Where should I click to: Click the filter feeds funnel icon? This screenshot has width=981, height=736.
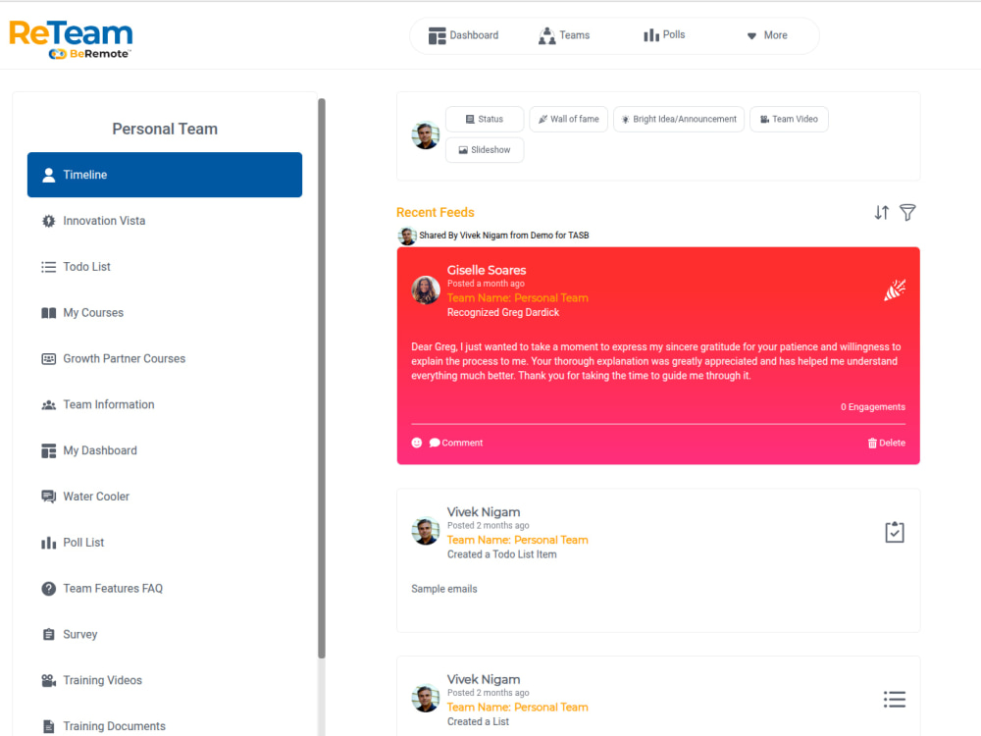[x=907, y=213]
